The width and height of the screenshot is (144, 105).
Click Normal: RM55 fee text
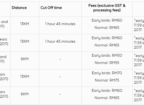click(107, 63)
